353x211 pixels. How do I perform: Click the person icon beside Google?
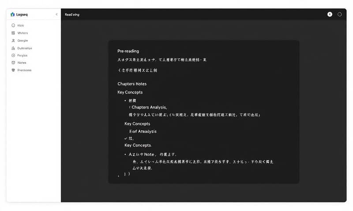click(x=13, y=40)
